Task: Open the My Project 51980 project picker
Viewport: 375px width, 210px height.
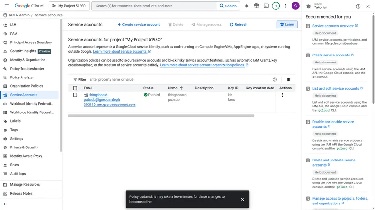Action: click(x=69, y=6)
